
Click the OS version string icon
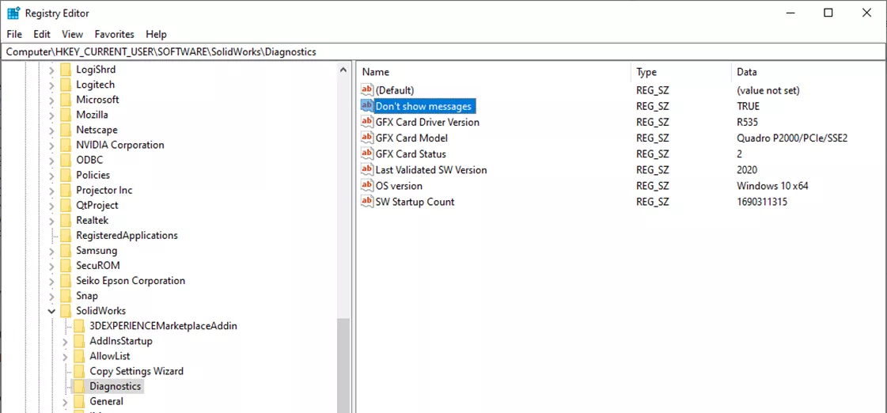[x=367, y=186]
